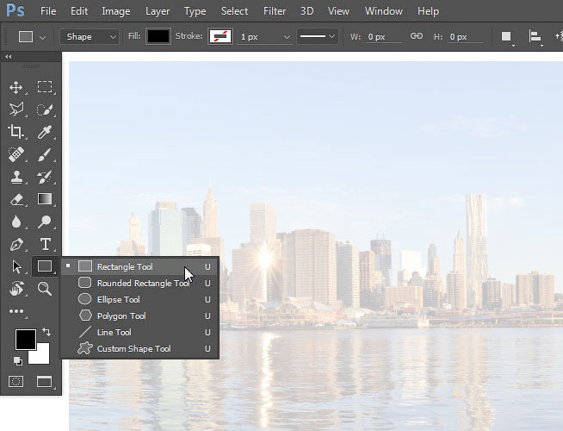563x431 pixels.
Task: Open the path alignment dropdown
Action: pyautogui.click(x=535, y=37)
